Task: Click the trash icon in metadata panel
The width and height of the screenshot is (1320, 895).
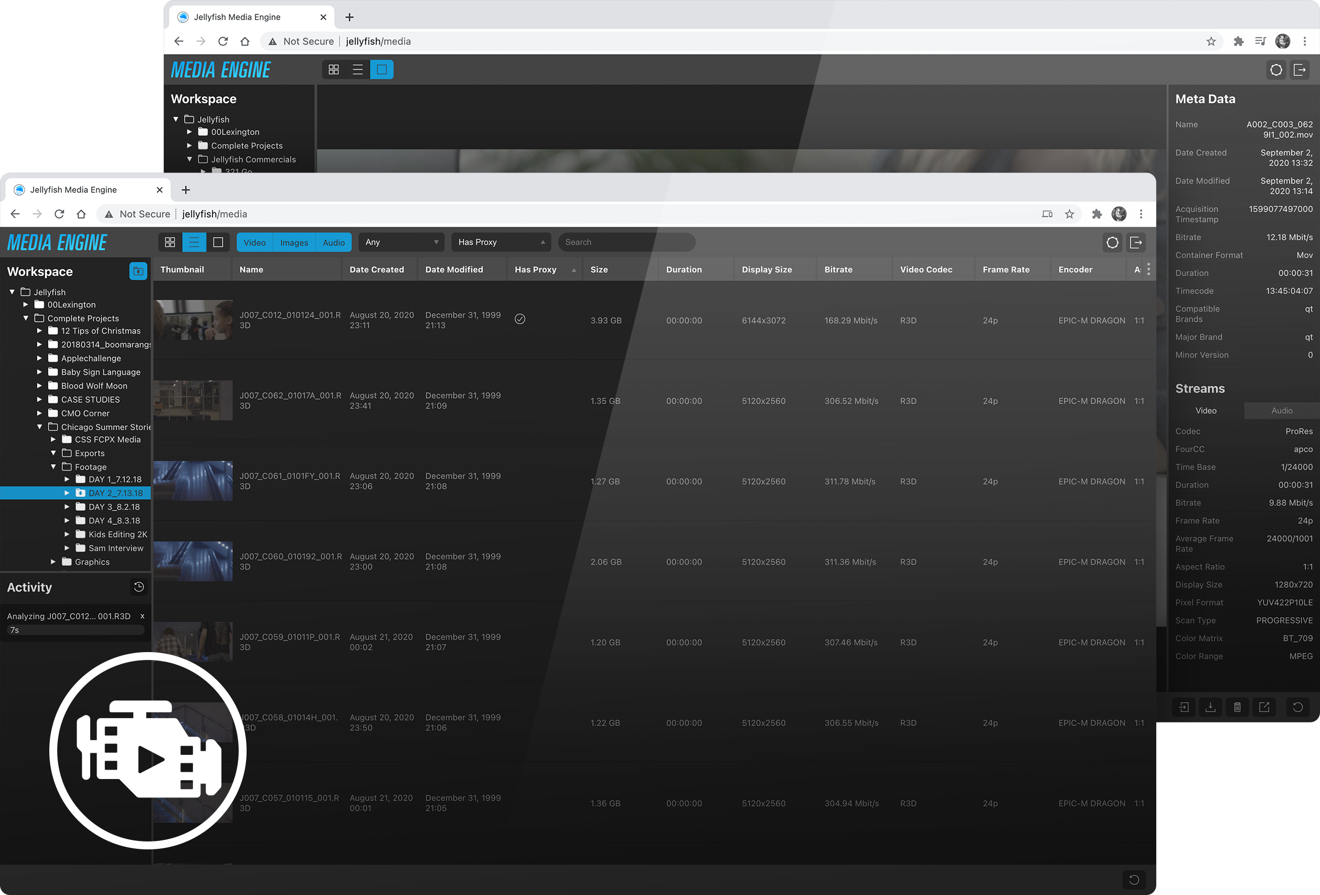Action: pyautogui.click(x=1237, y=707)
